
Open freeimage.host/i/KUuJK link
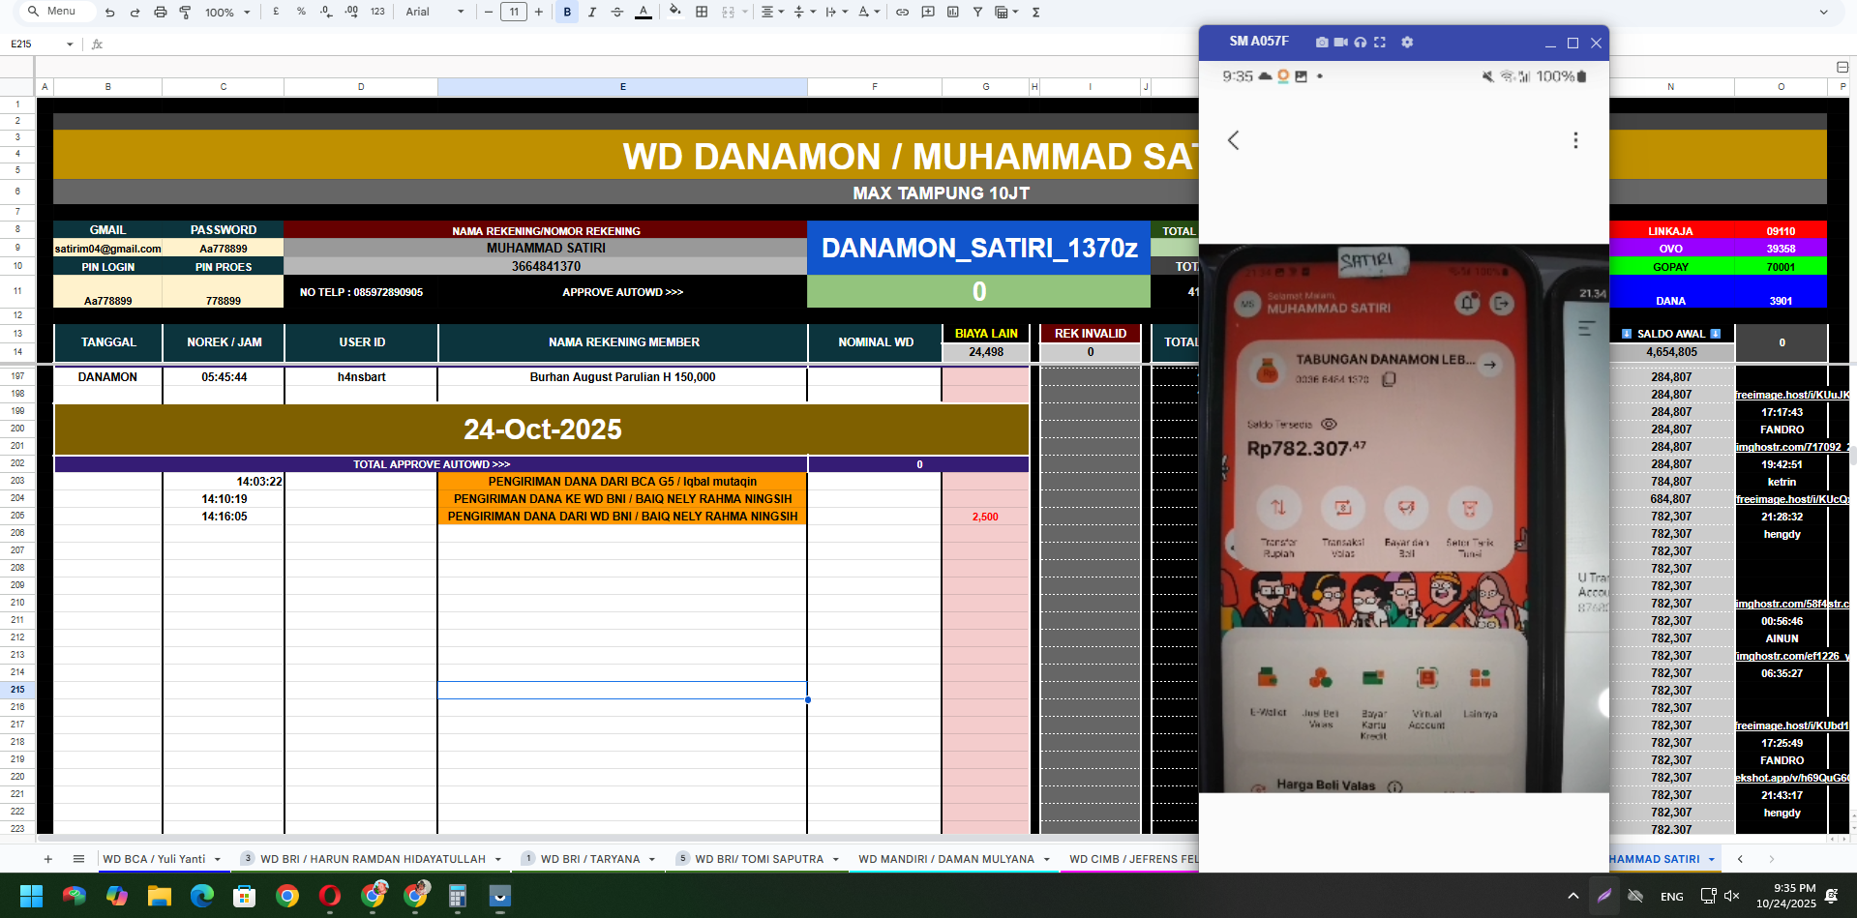click(1791, 395)
